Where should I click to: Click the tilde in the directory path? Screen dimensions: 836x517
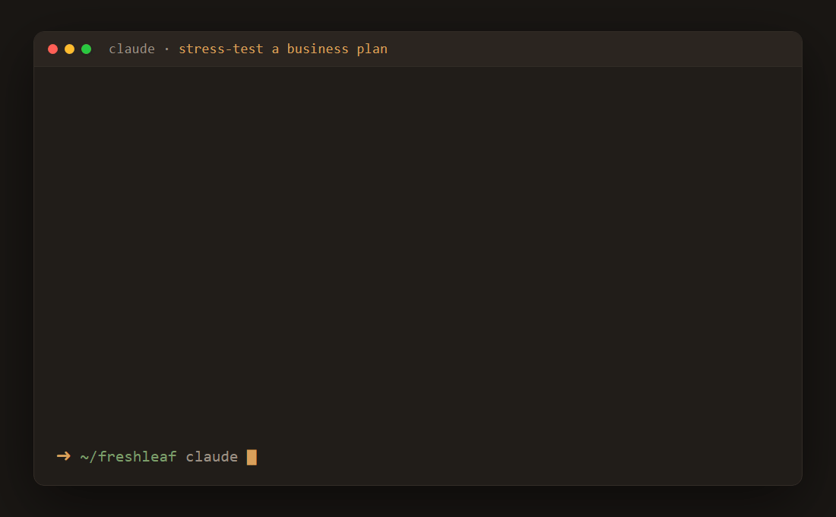84,457
